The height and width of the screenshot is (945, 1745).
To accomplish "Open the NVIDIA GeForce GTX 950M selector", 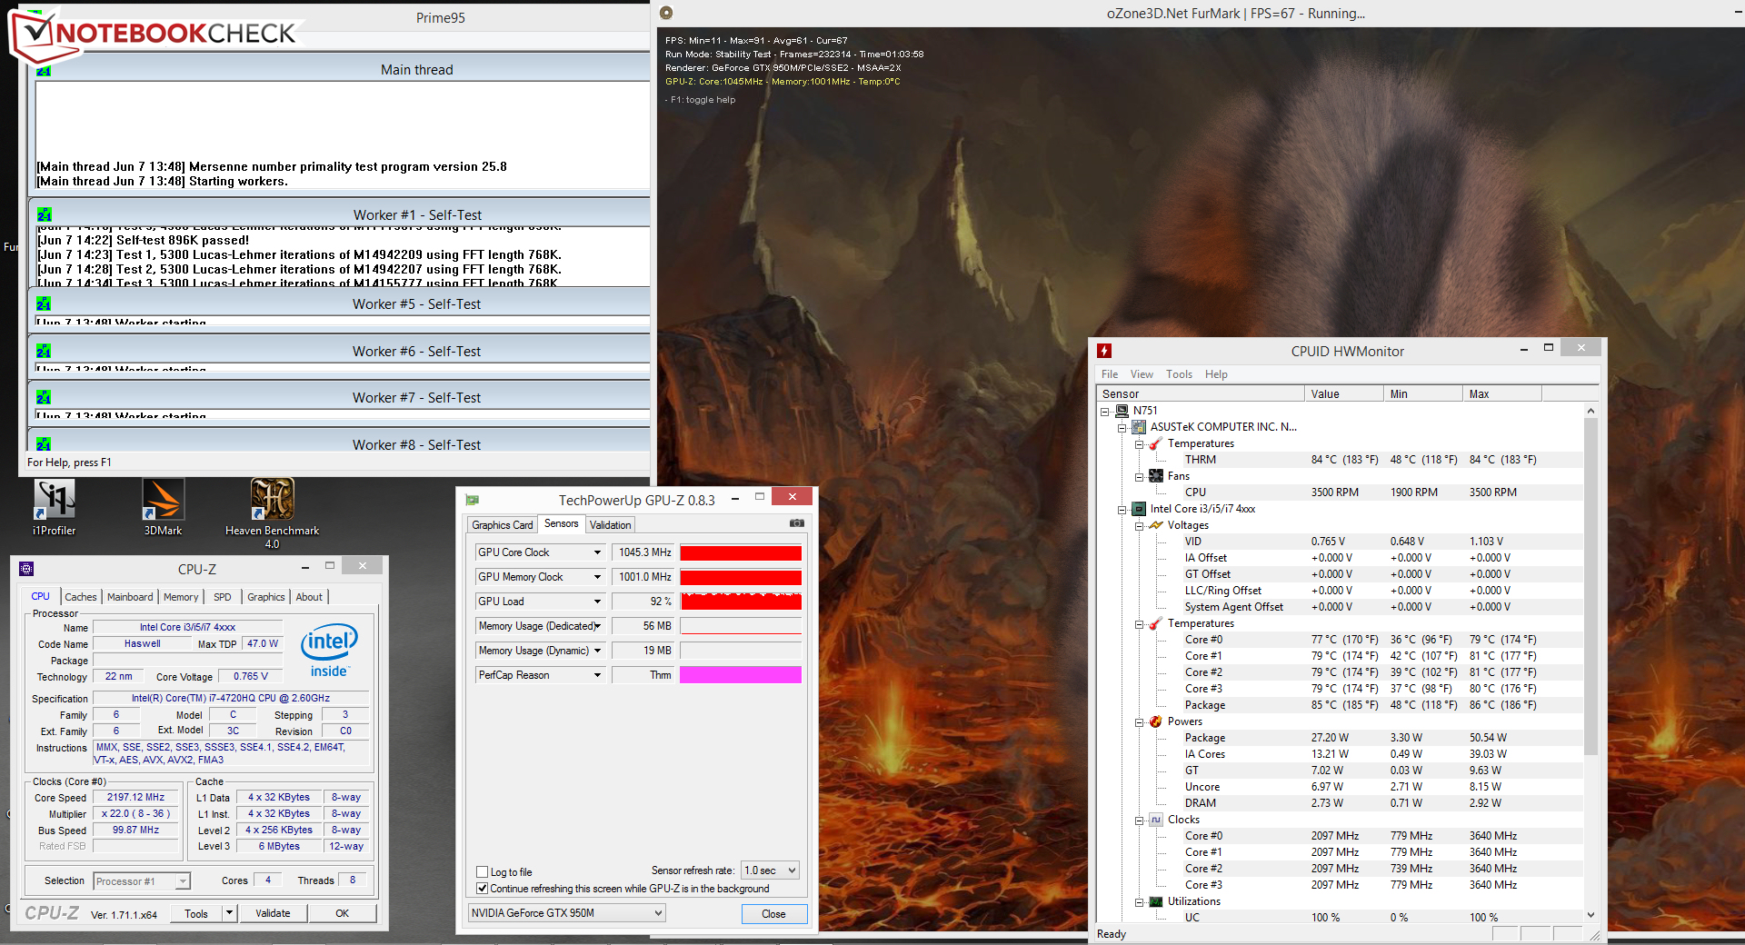I will [x=567, y=913].
